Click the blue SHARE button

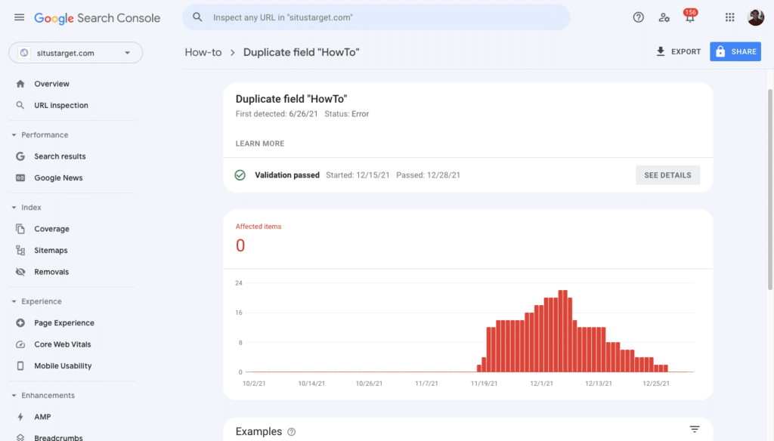click(735, 52)
